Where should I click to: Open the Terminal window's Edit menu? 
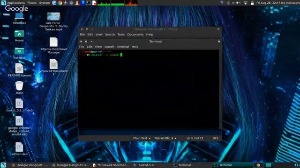[x=90, y=47]
